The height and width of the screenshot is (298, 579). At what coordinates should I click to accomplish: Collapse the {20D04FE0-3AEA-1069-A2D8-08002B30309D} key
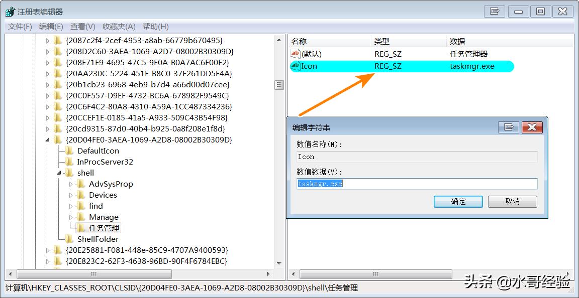(47, 140)
